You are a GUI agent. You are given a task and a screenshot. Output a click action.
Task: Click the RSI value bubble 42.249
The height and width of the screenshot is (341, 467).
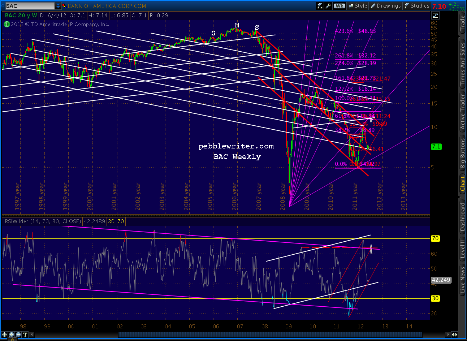[441, 280]
